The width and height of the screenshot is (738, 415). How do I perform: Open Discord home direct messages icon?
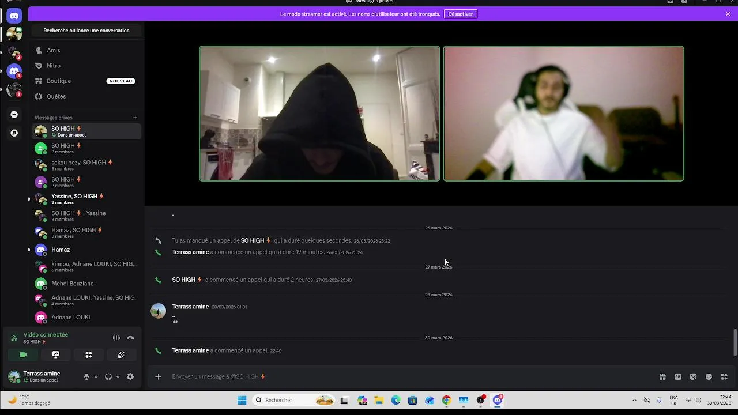pyautogui.click(x=14, y=16)
